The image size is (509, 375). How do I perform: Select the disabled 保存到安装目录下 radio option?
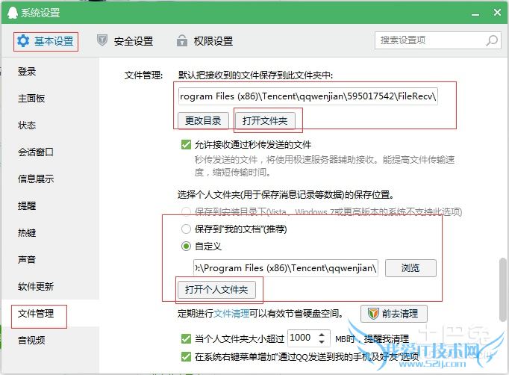coord(186,212)
